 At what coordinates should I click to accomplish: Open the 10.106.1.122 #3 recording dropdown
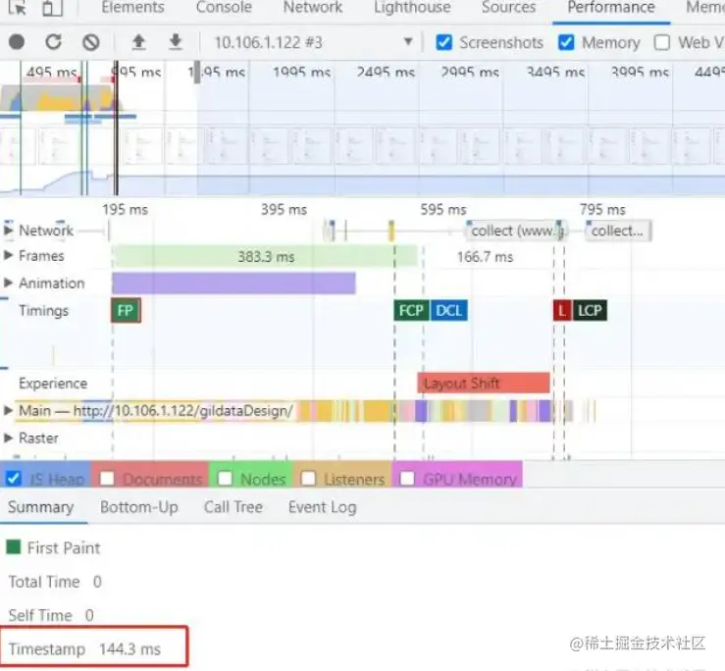313,42
